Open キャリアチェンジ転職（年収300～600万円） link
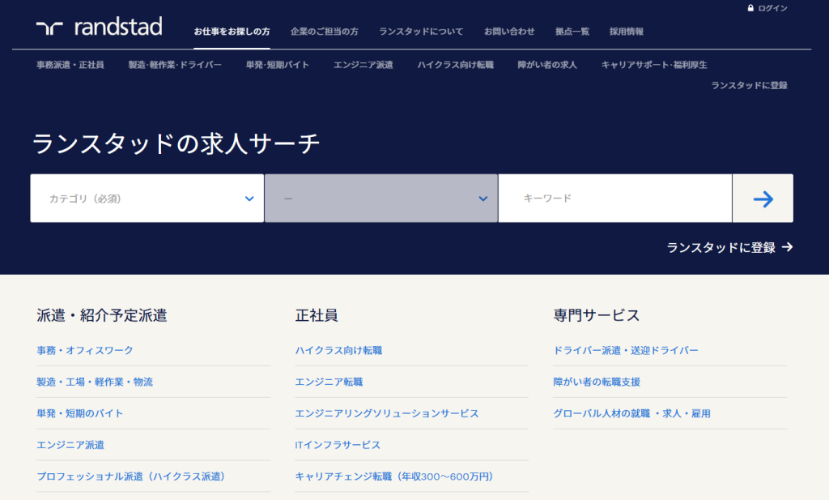 point(396,476)
